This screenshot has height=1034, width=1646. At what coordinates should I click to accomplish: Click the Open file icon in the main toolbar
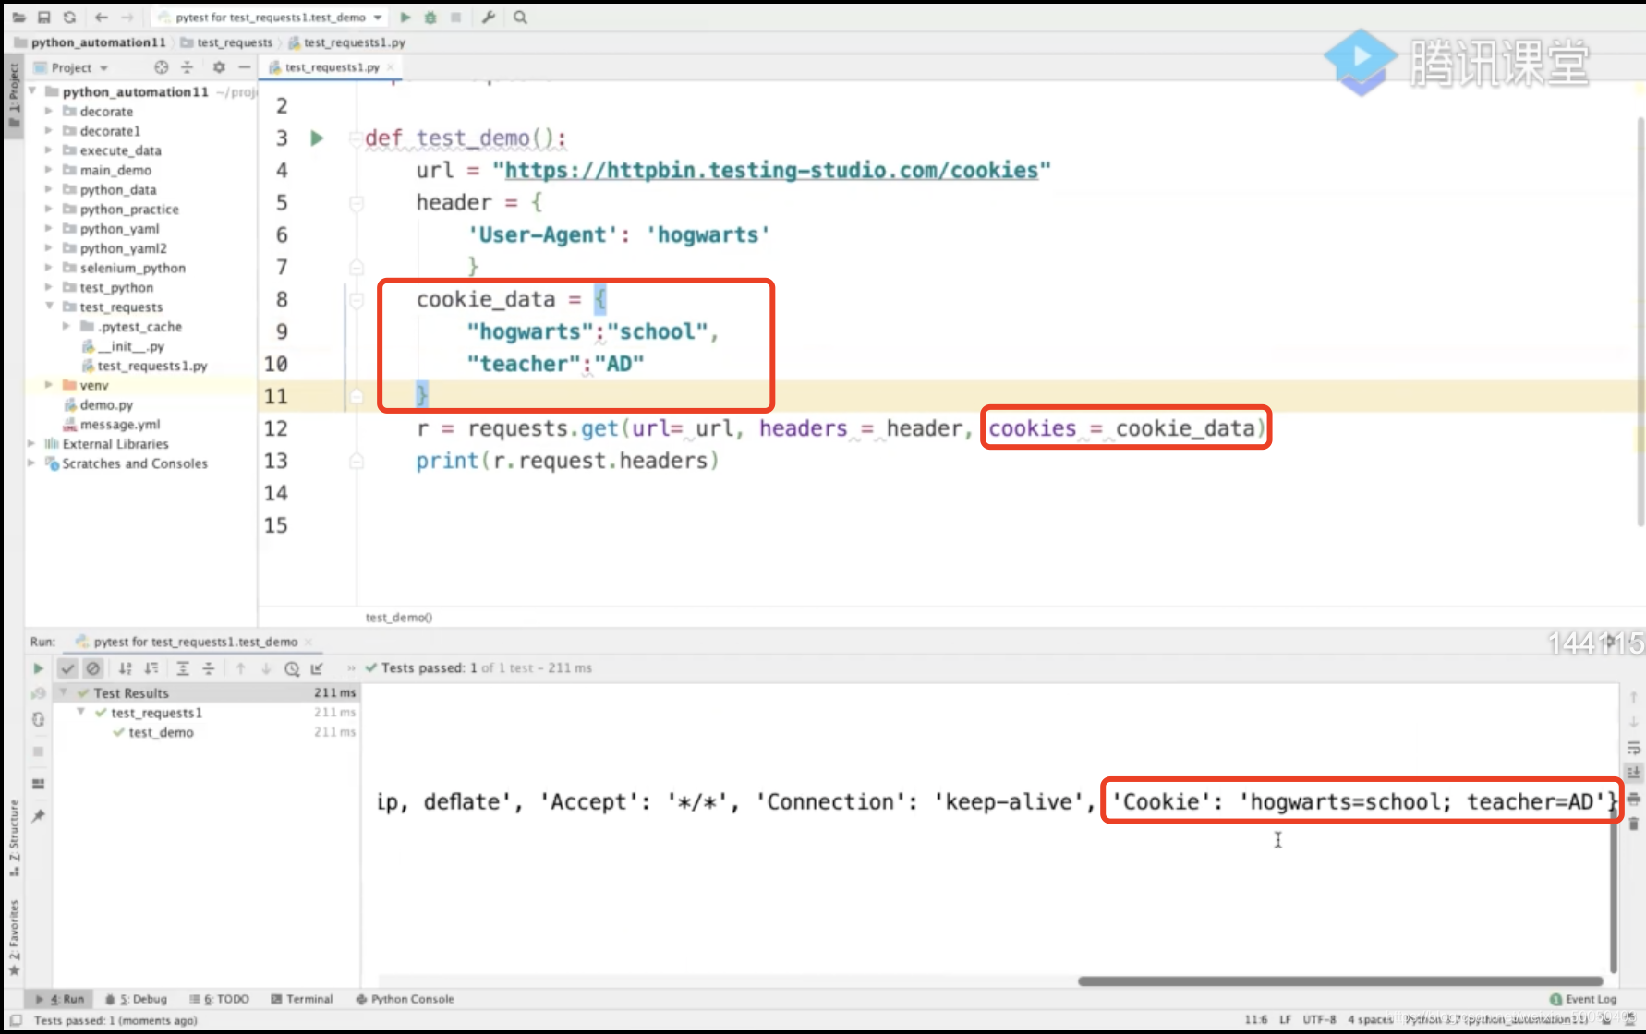click(19, 18)
